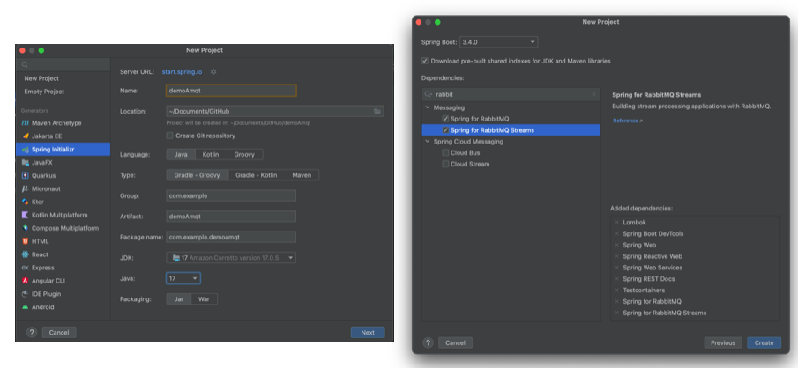Remove Lombok from added dependencies
798x368 pixels.
617,223
